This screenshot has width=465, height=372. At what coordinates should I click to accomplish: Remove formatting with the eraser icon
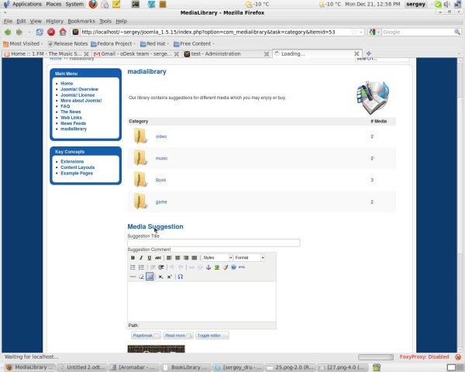(x=141, y=277)
